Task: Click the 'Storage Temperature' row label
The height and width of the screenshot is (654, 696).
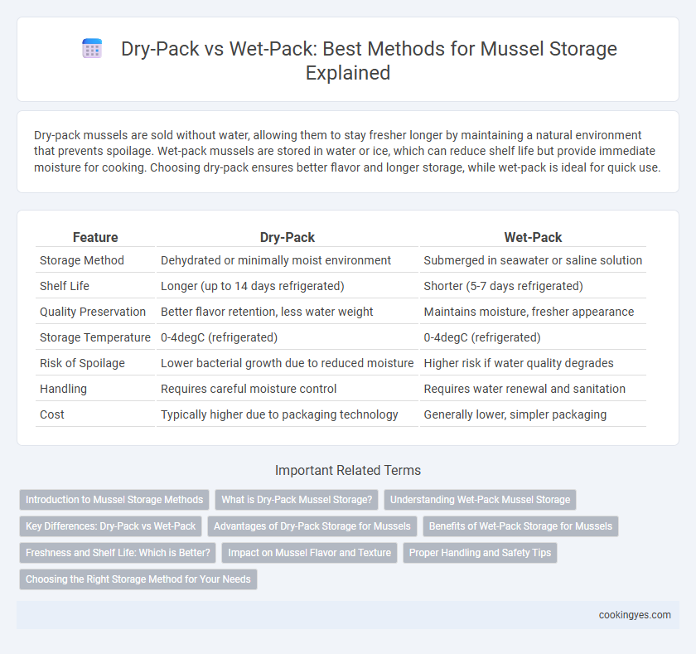Action: tap(95, 337)
